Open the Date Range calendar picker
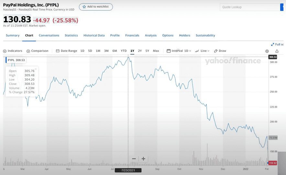This screenshot has height=175, width=286. tap(66, 51)
